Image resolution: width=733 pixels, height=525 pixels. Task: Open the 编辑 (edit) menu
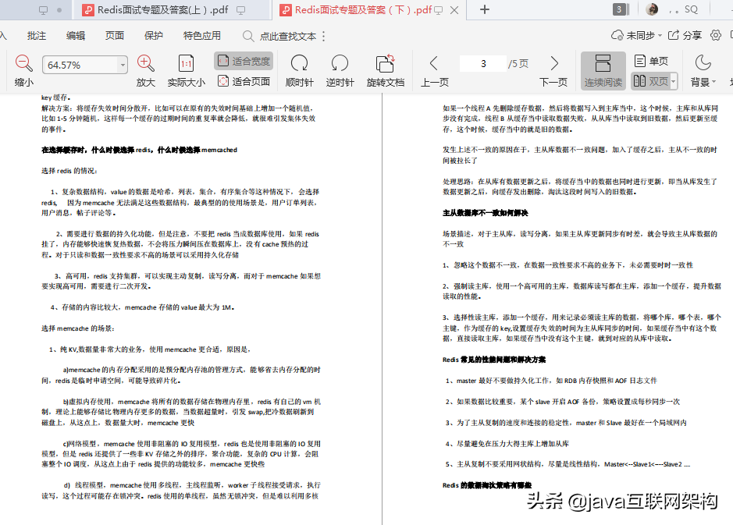click(76, 36)
